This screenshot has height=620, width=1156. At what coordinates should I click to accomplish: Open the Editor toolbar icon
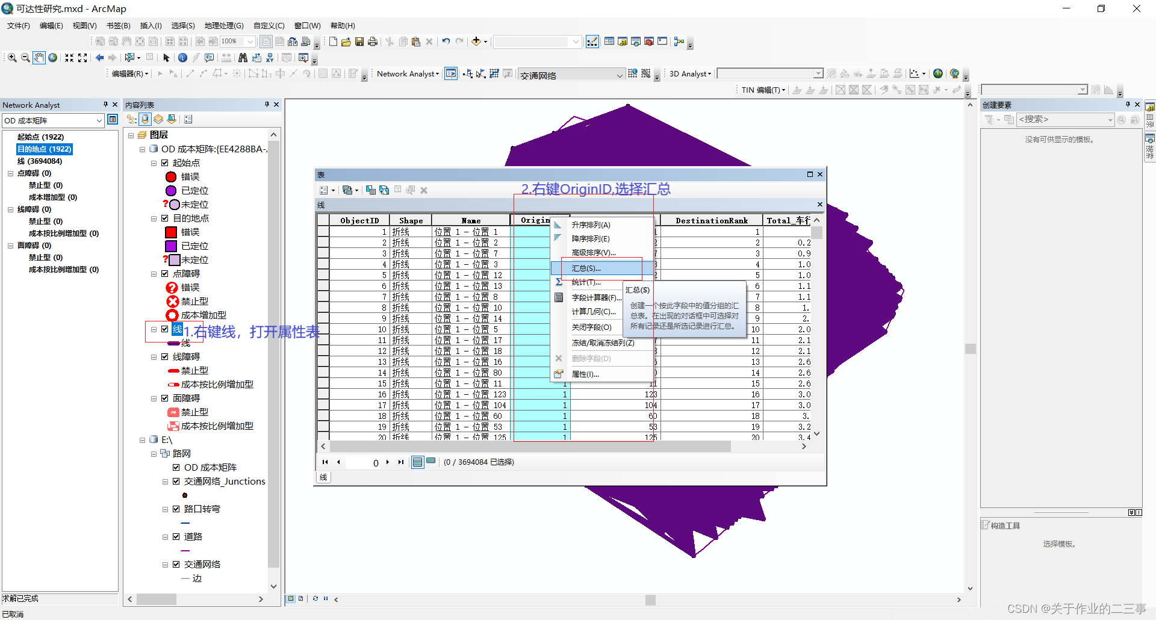click(x=592, y=42)
